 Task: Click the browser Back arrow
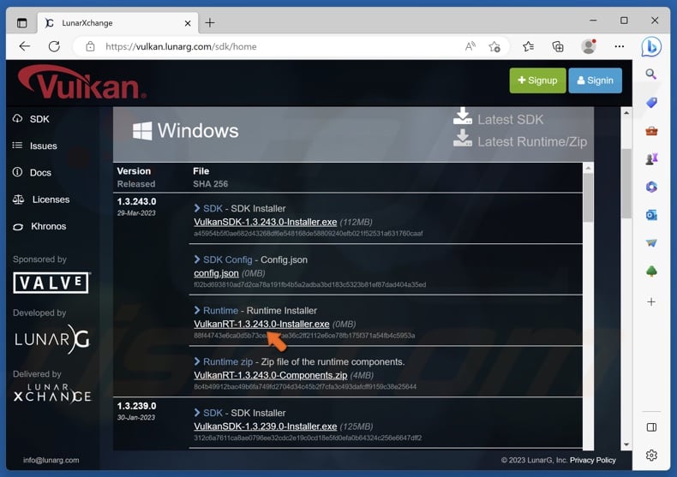click(25, 46)
